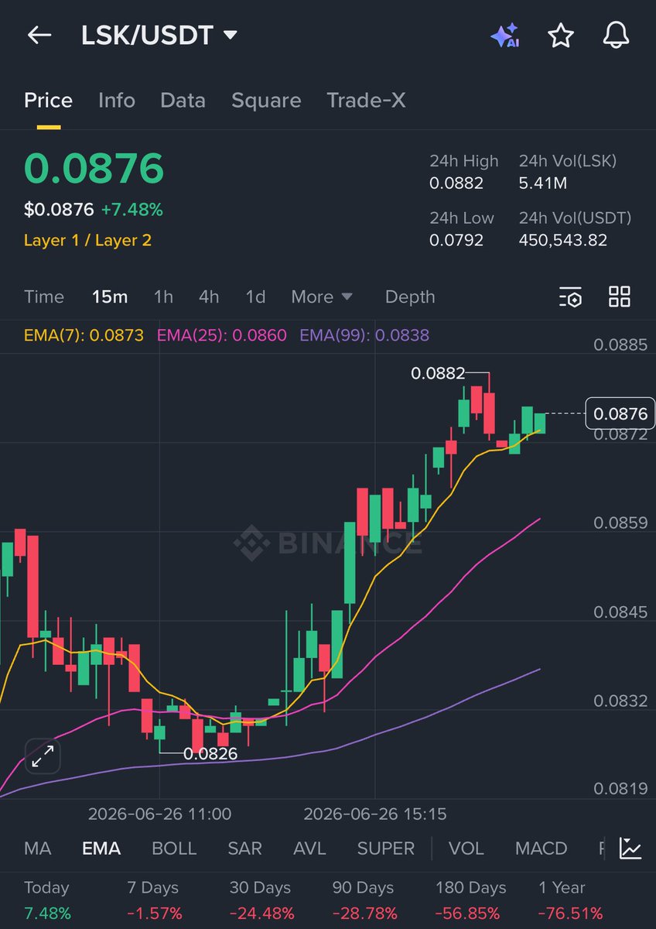Enable the SAR indicator
656x929 pixels.
(244, 848)
